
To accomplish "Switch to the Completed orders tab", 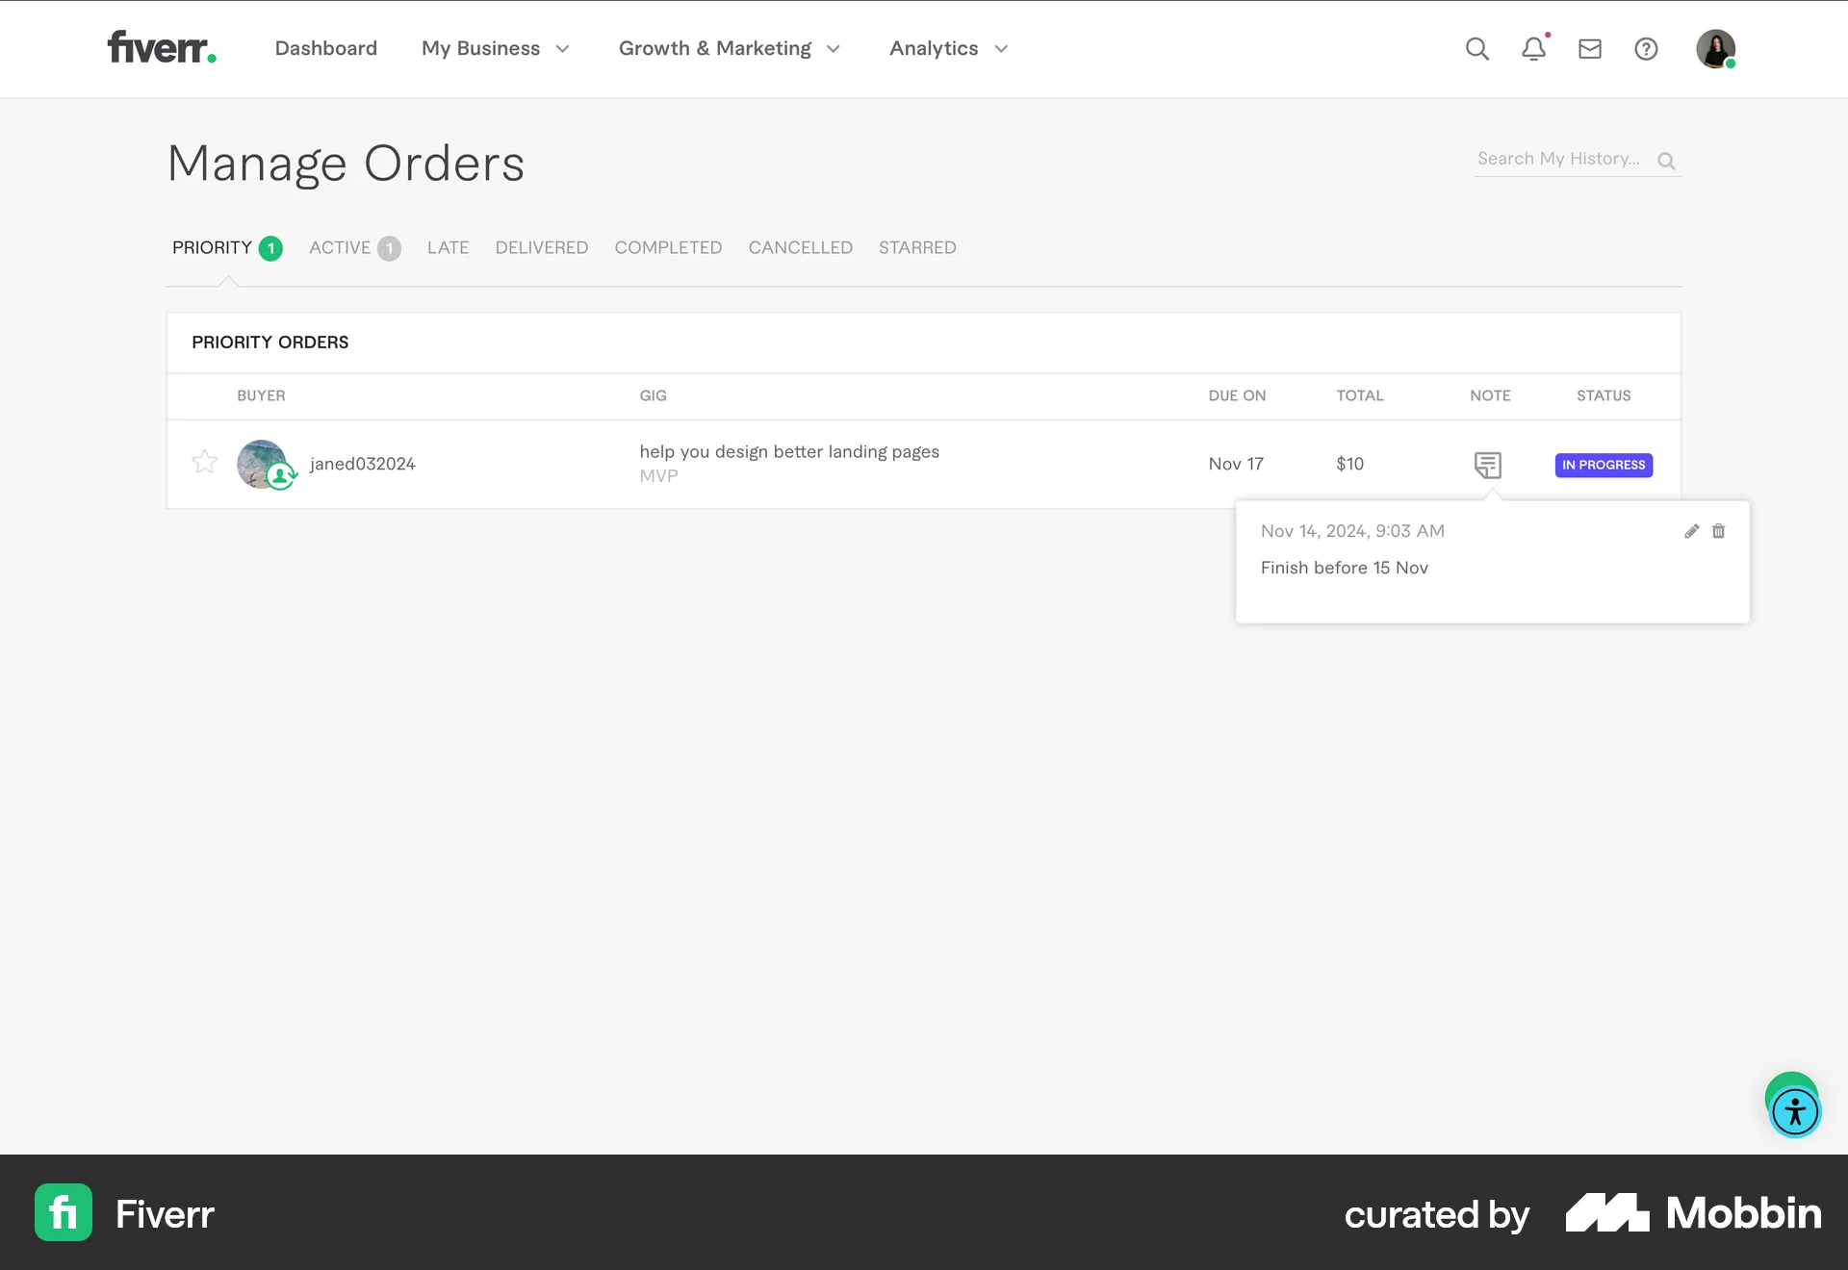I will point(668,248).
